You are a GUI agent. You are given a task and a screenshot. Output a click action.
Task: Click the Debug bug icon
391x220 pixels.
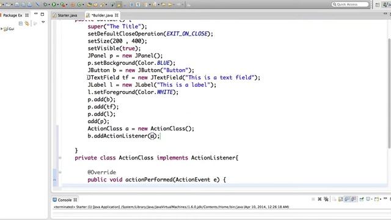[45, 4]
